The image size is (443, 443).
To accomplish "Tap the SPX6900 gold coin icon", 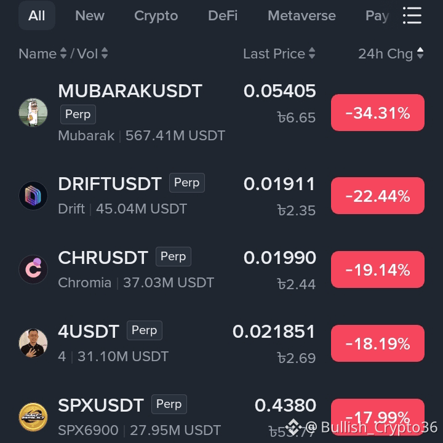I will tap(33, 417).
